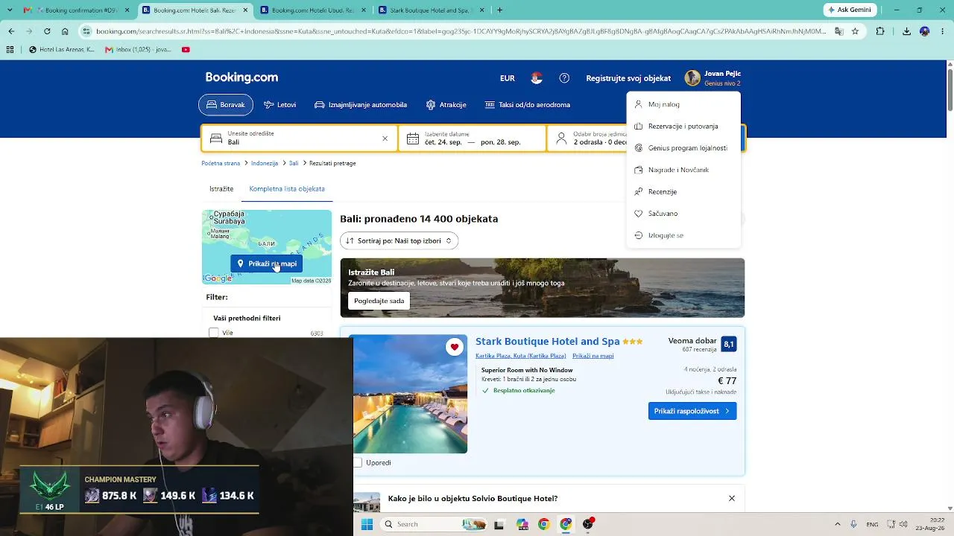
Task: Open Sačuvano saved list menu item
Action: tap(684, 214)
